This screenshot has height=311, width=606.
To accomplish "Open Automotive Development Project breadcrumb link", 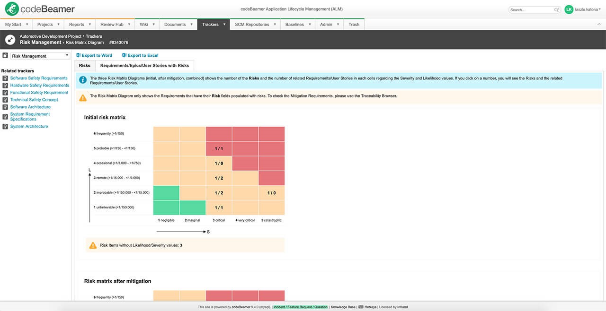I will point(51,36).
